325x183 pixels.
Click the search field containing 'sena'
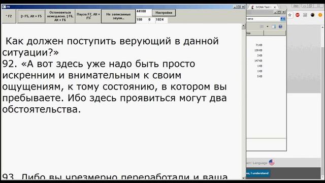[263, 19]
